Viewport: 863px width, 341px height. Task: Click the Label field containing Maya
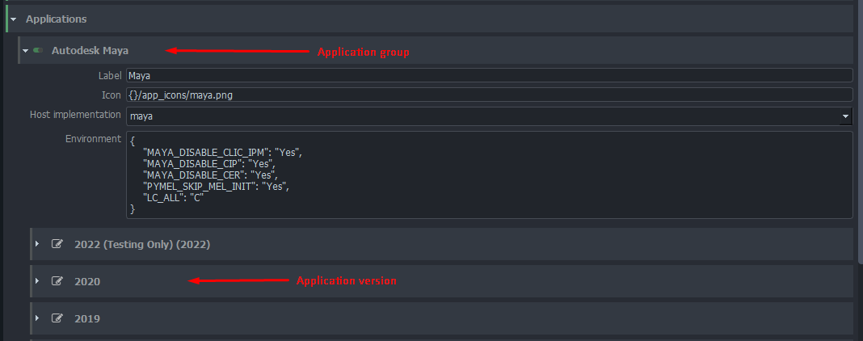[x=488, y=75]
